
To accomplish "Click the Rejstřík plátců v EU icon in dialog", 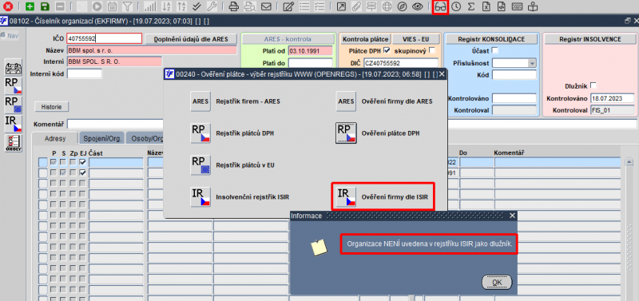I will [200, 165].
